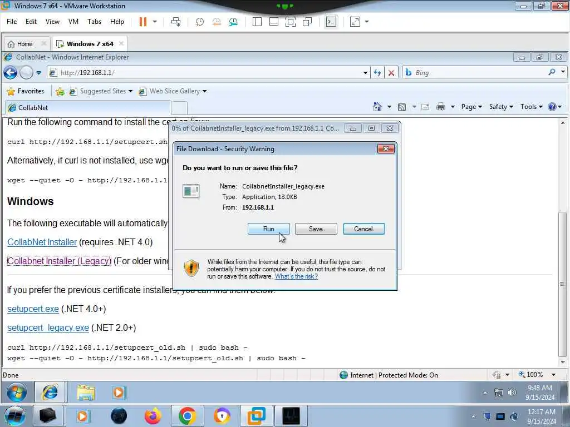570x427 pixels.
Task: Click the IE Home page icon
Action: [377, 107]
